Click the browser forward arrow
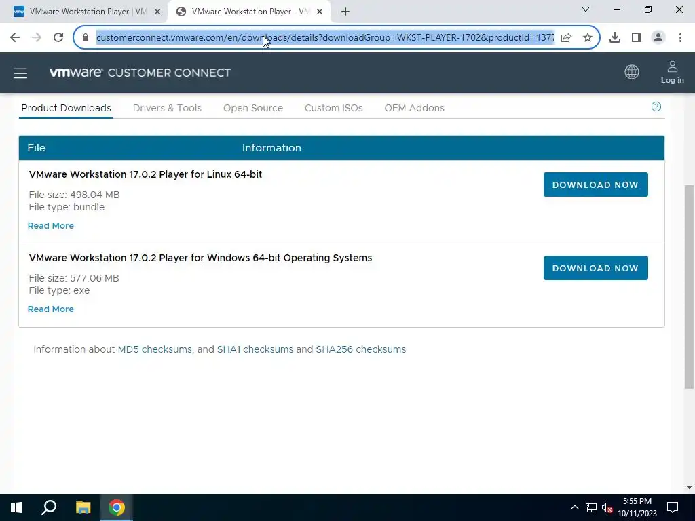Viewport: 695px width, 521px height. tap(37, 37)
